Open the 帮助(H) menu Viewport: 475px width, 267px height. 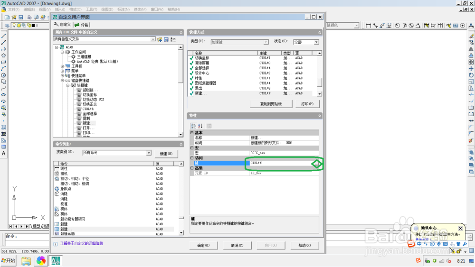tap(173, 9)
